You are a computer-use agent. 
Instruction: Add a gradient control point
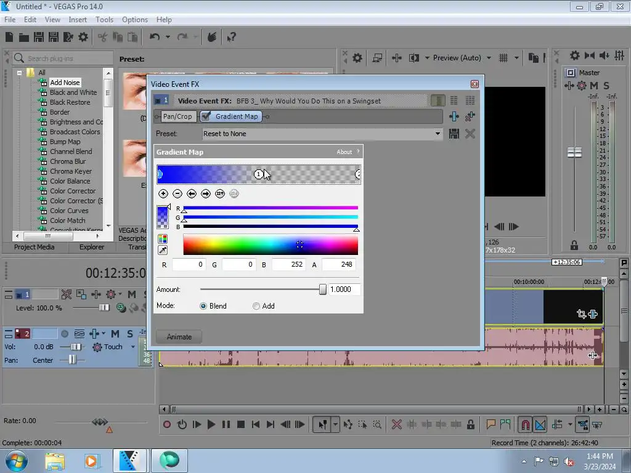pos(163,194)
